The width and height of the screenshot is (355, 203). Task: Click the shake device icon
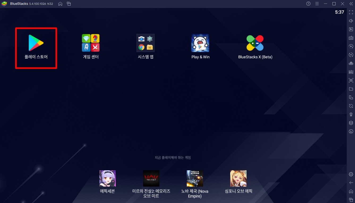click(x=351, y=106)
